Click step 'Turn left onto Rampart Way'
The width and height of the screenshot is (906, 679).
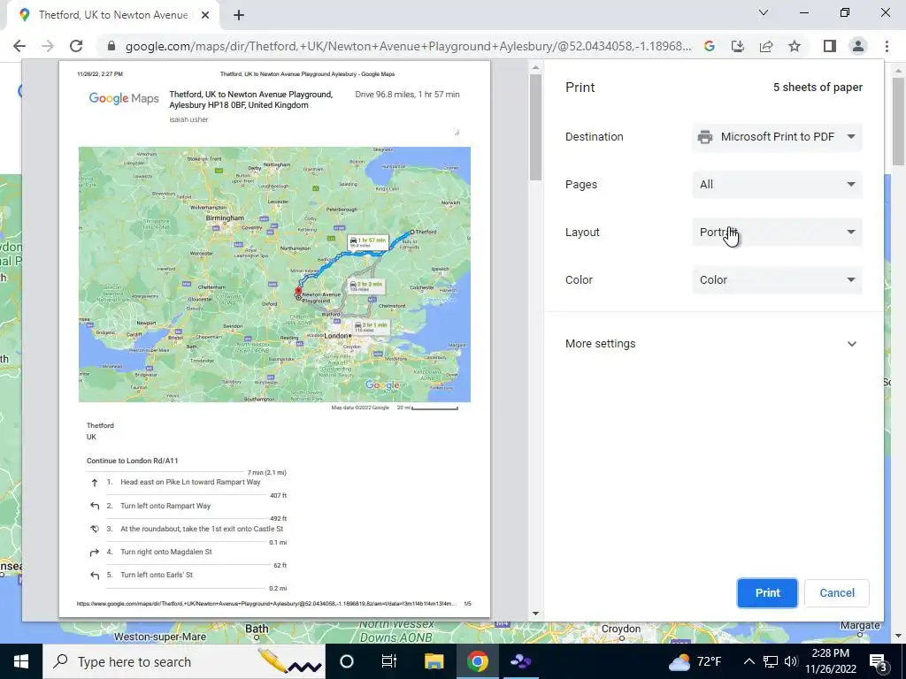[165, 506]
